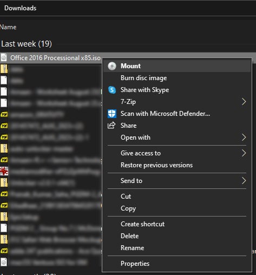Open the 7-Zip menu entry
Viewport: 256px width, 275px height.
click(x=177, y=102)
